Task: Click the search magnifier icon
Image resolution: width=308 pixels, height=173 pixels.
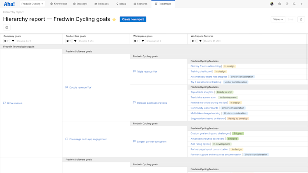Action: (x=294, y=4)
